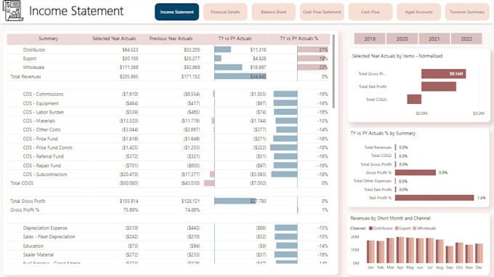The image size is (494, 277).
Task: Click the Sales - Fleet Depreciation row
Action: (169, 237)
